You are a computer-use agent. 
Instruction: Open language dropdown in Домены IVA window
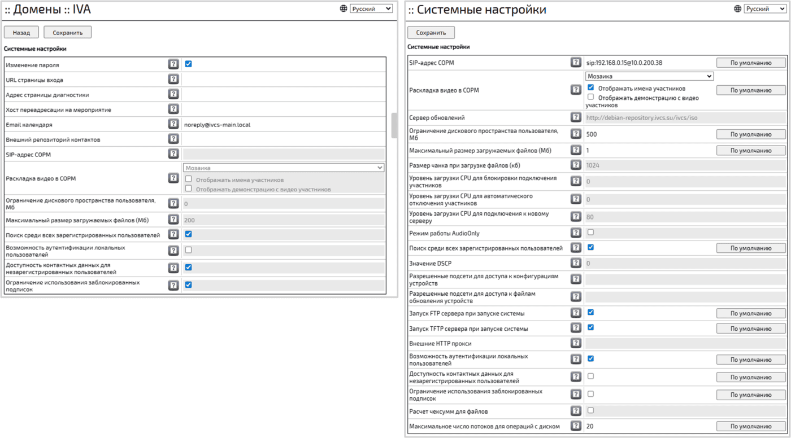371,8
